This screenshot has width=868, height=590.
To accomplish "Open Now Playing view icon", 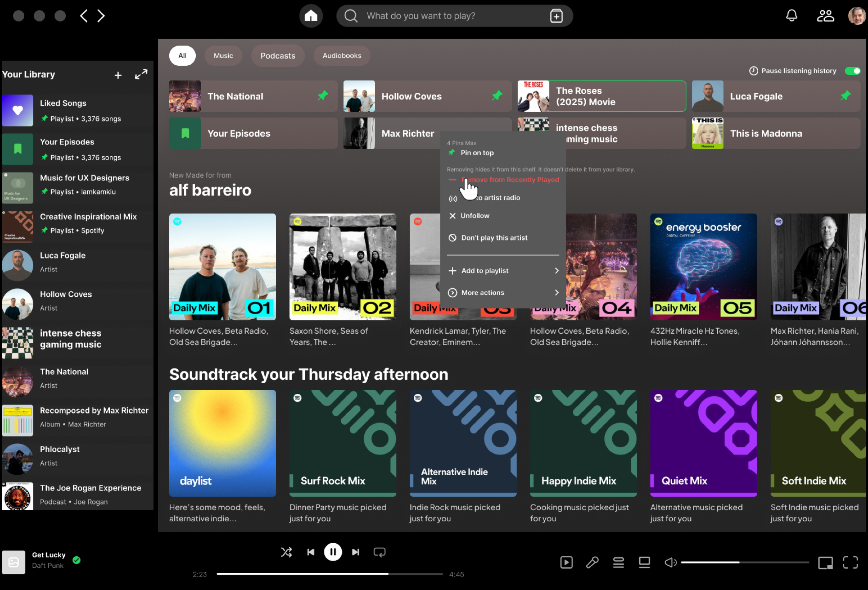I will [x=566, y=562].
